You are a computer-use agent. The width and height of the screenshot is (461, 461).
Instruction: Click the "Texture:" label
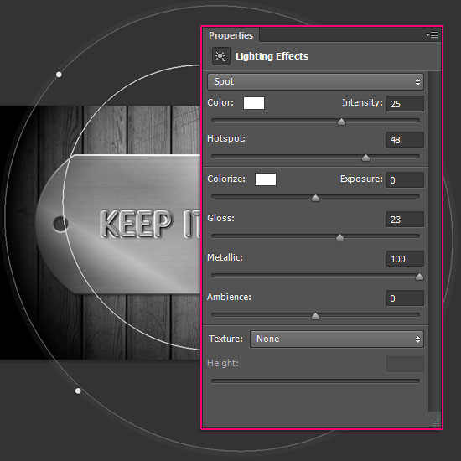pyautogui.click(x=225, y=339)
